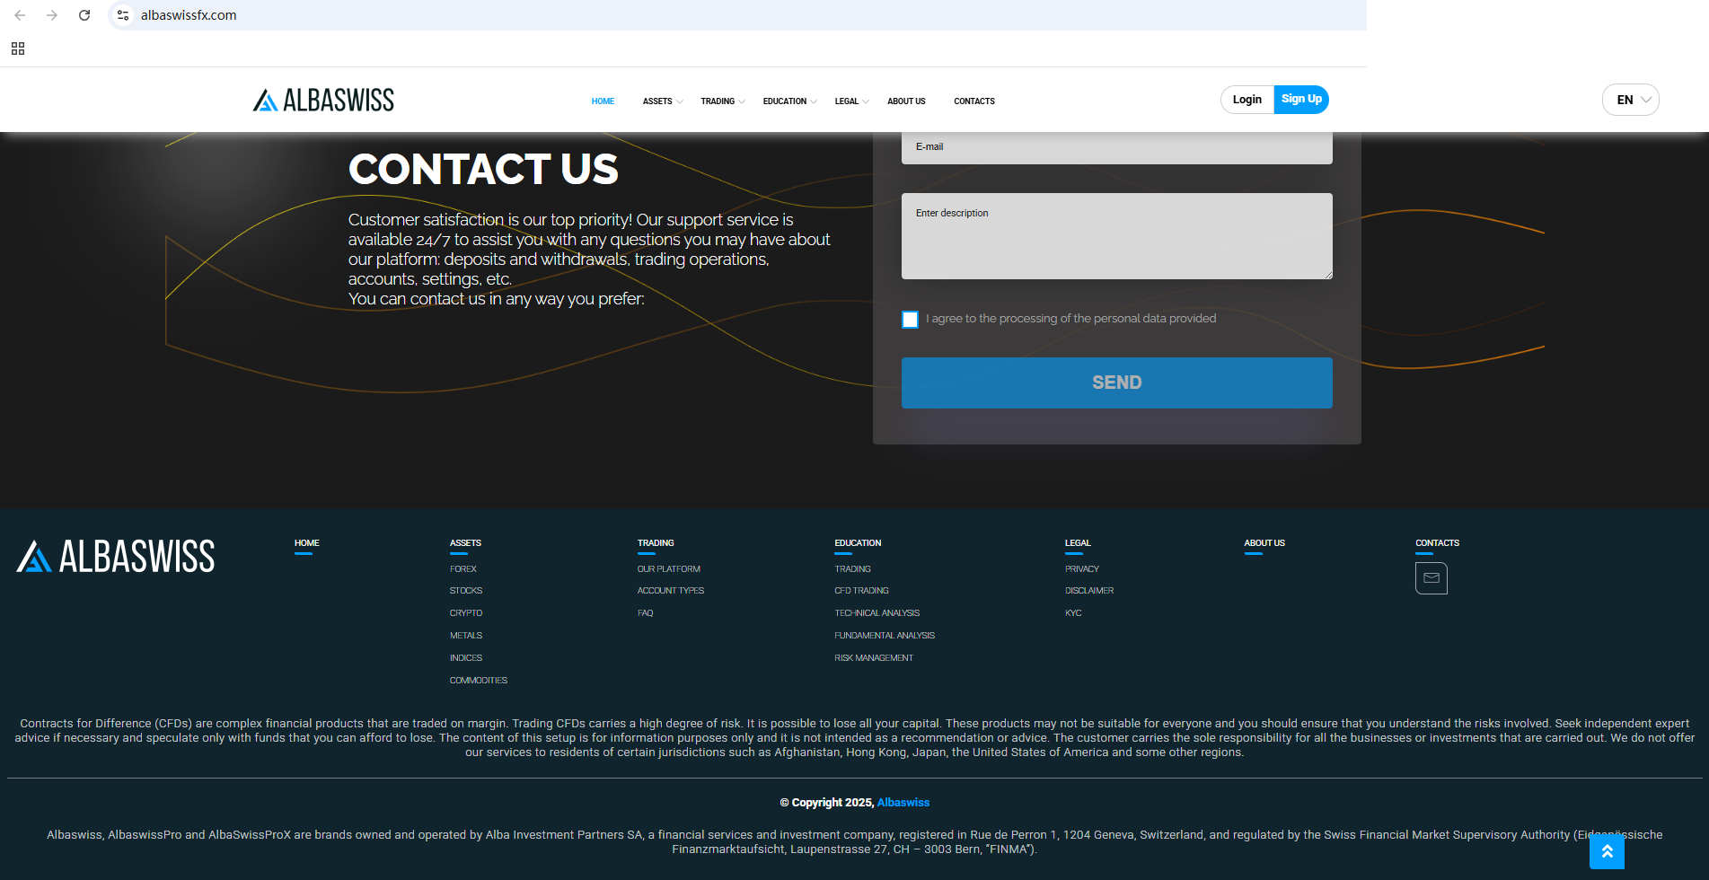Image resolution: width=1709 pixels, height=880 pixels.
Task: Open the footer Education heading link
Action: [858, 543]
